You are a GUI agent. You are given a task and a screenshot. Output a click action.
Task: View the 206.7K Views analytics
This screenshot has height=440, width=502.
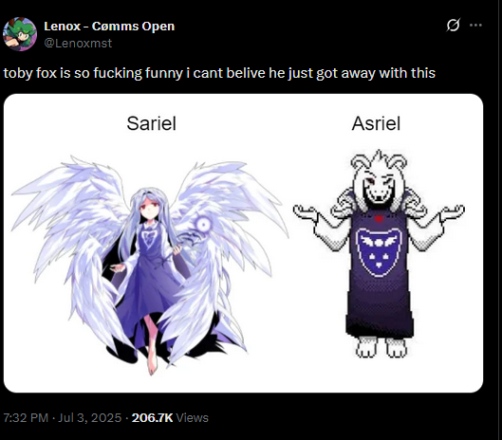pyautogui.click(x=170, y=417)
